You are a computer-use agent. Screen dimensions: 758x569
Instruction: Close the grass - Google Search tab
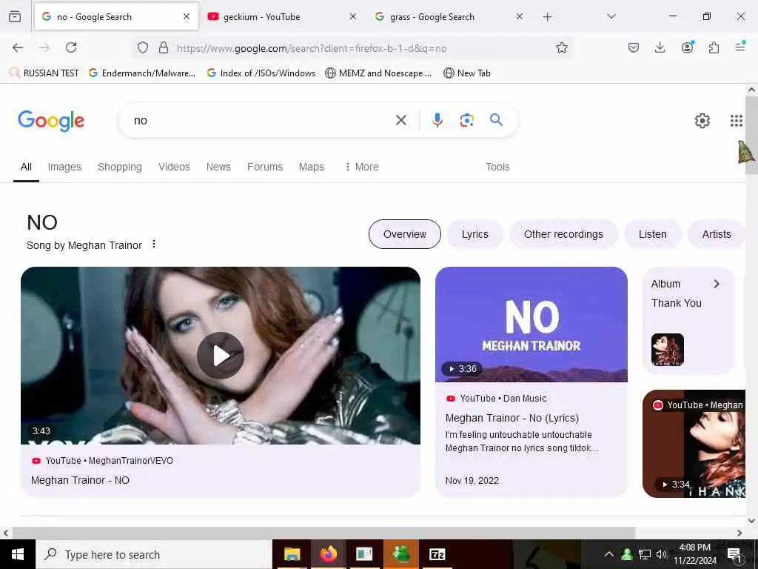click(x=519, y=16)
